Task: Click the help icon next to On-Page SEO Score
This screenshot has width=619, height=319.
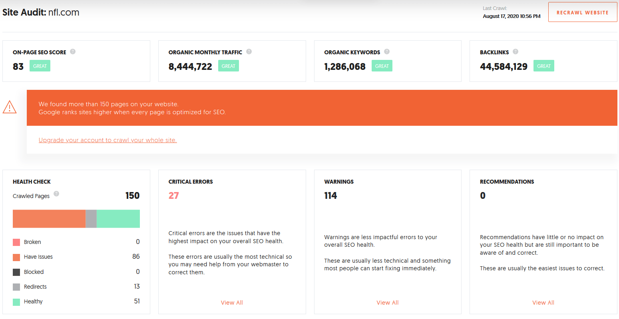Action: pos(73,52)
